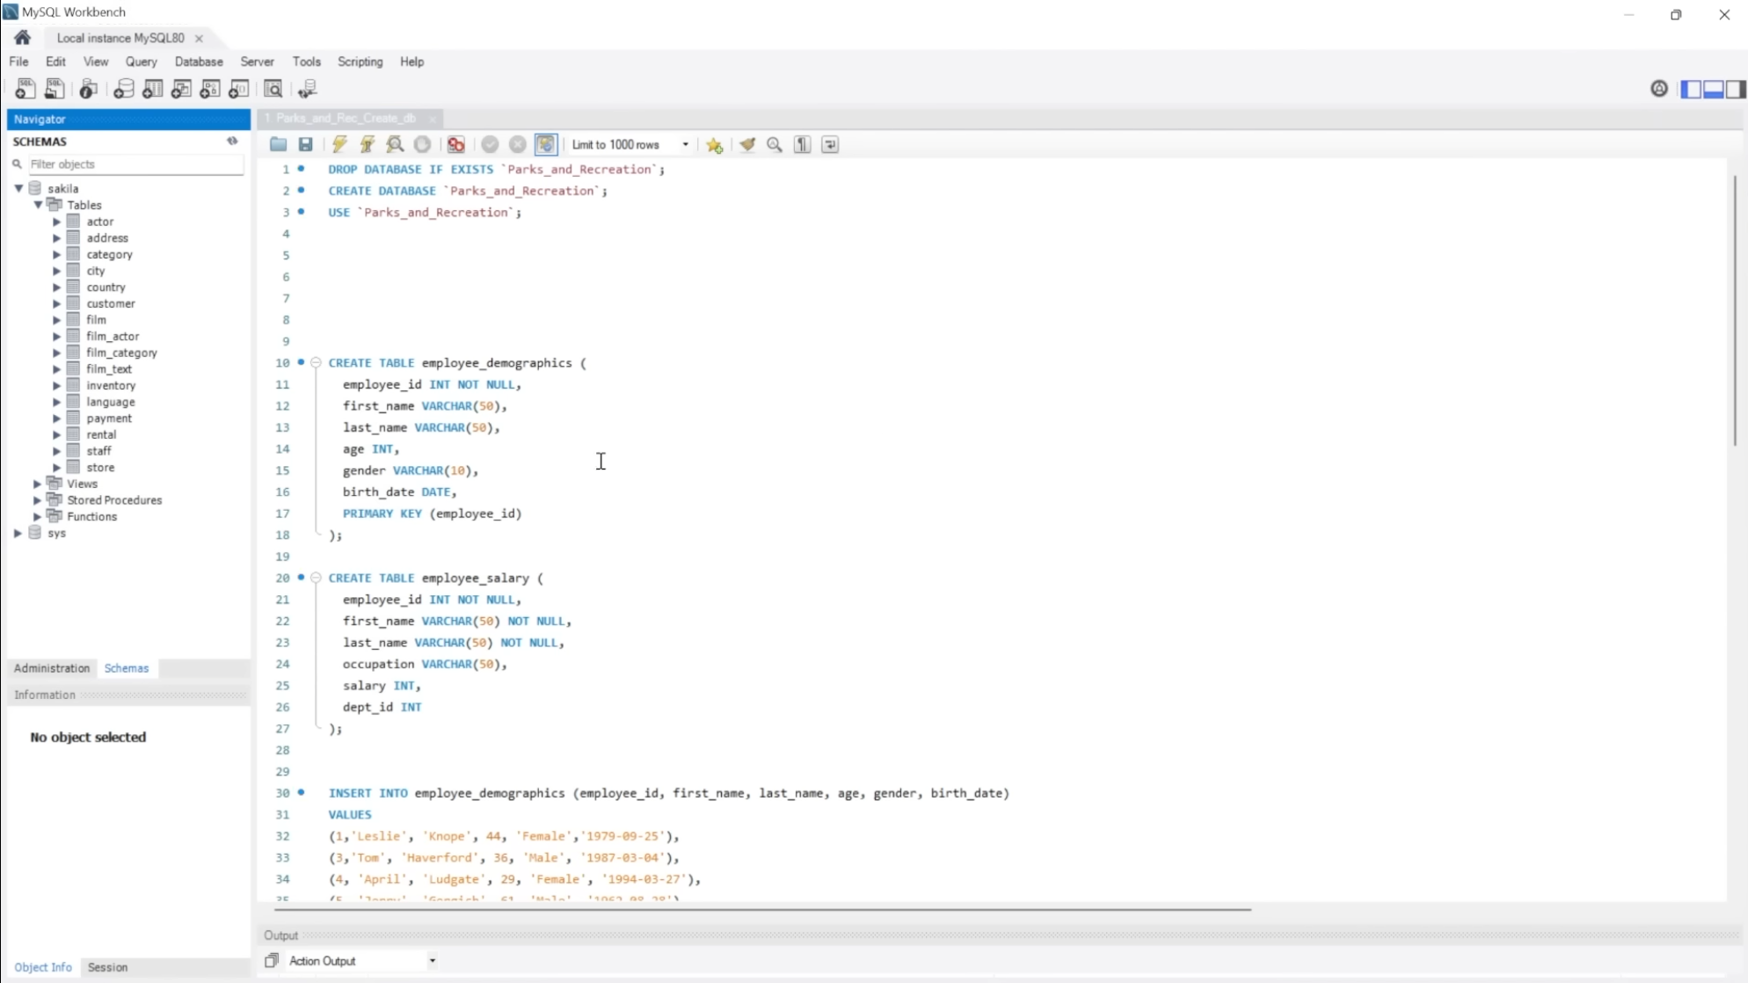Screen dimensions: 1748x983
Task: Click the Explain query magnifier-bolt icon
Action: pyautogui.click(x=395, y=144)
